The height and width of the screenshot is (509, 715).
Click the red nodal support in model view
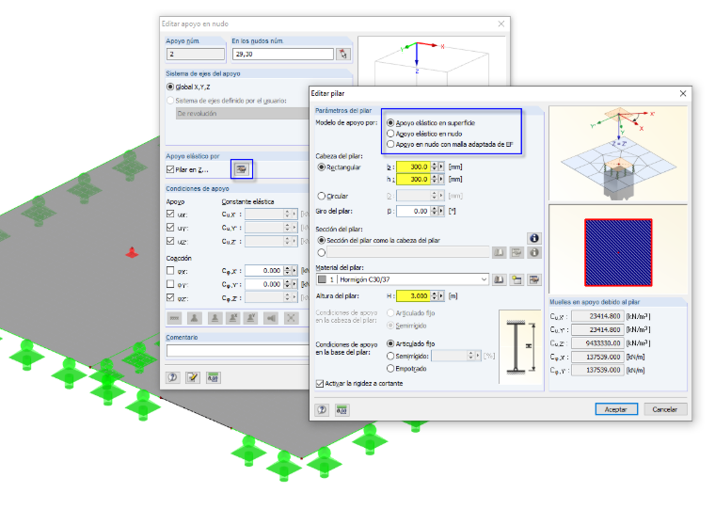132,252
